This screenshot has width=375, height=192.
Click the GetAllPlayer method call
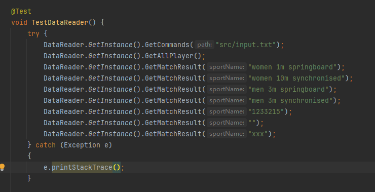(169, 56)
